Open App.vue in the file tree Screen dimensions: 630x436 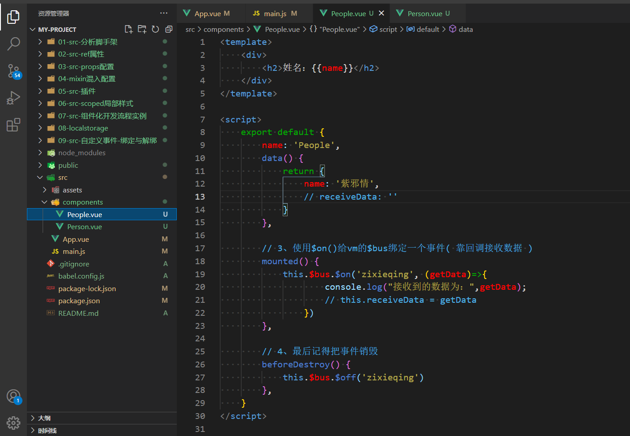102,239
